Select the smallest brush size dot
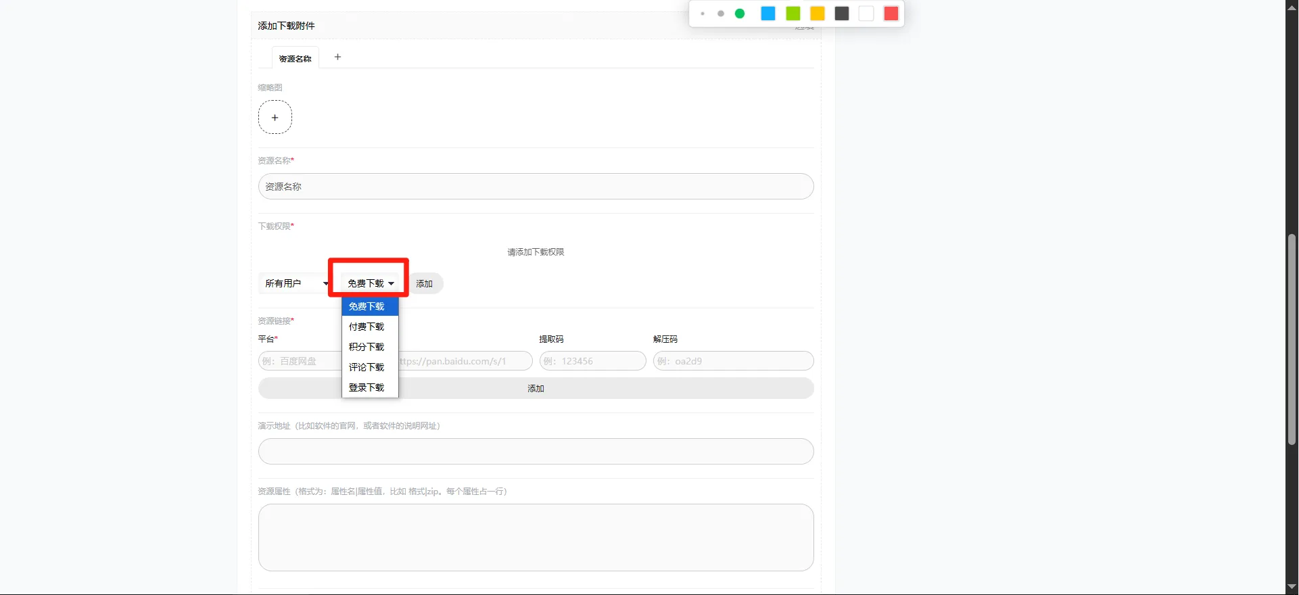 [x=703, y=14]
